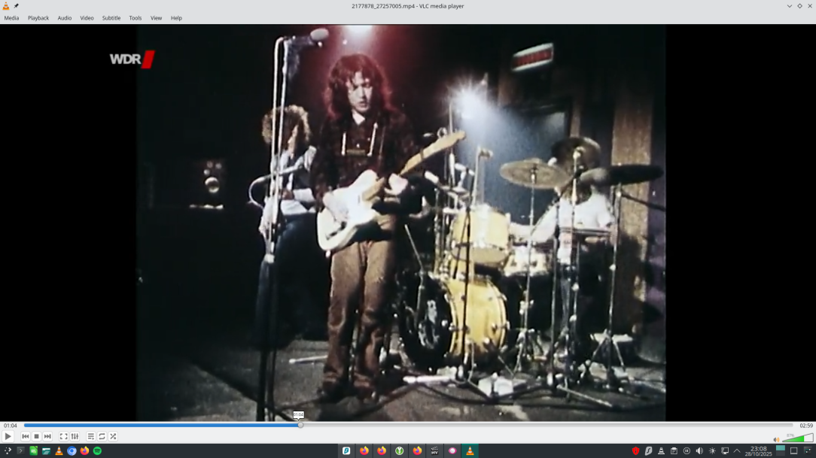Open Spotify from the taskbar

pos(97,450)
